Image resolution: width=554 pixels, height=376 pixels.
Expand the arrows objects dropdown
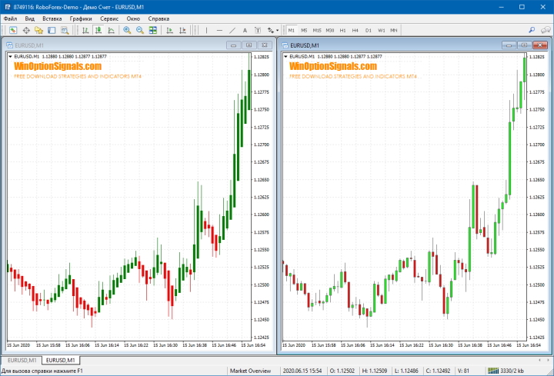276,30
